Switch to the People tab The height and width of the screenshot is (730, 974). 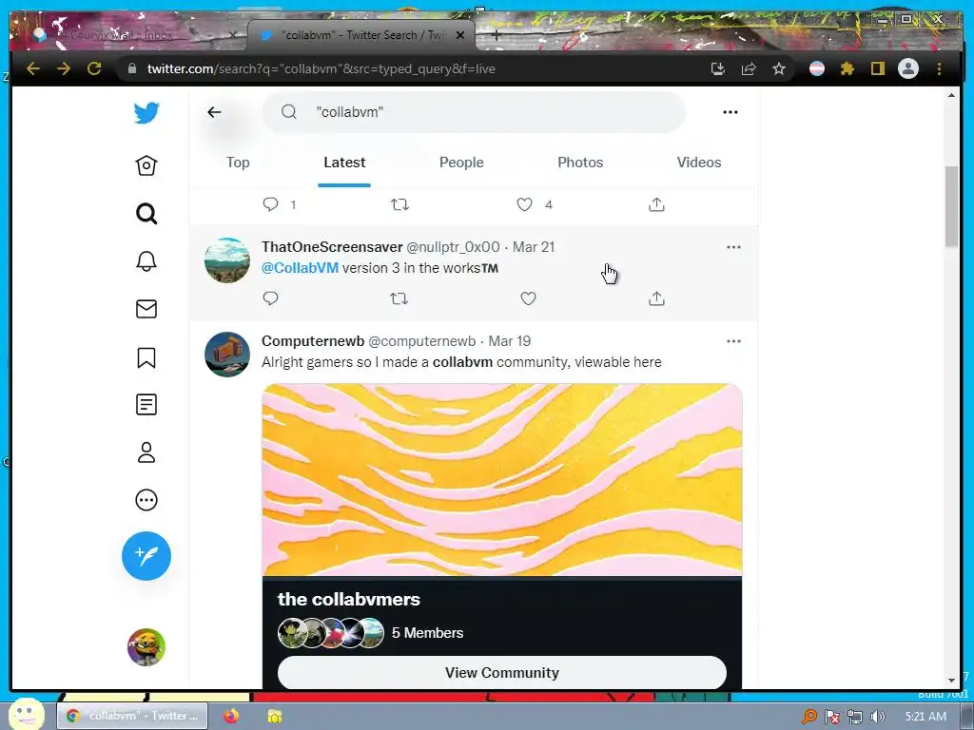[x=461, y=163]
